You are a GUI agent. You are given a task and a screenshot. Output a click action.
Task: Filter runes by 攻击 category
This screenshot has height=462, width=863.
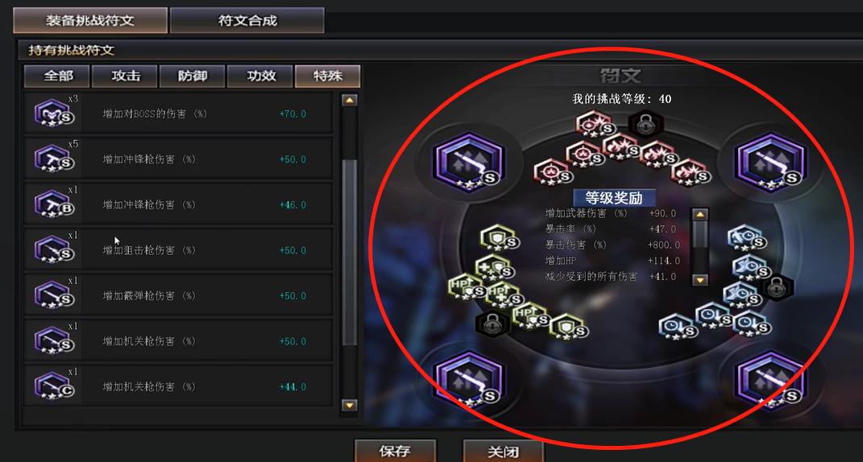[x=125, y=76]
